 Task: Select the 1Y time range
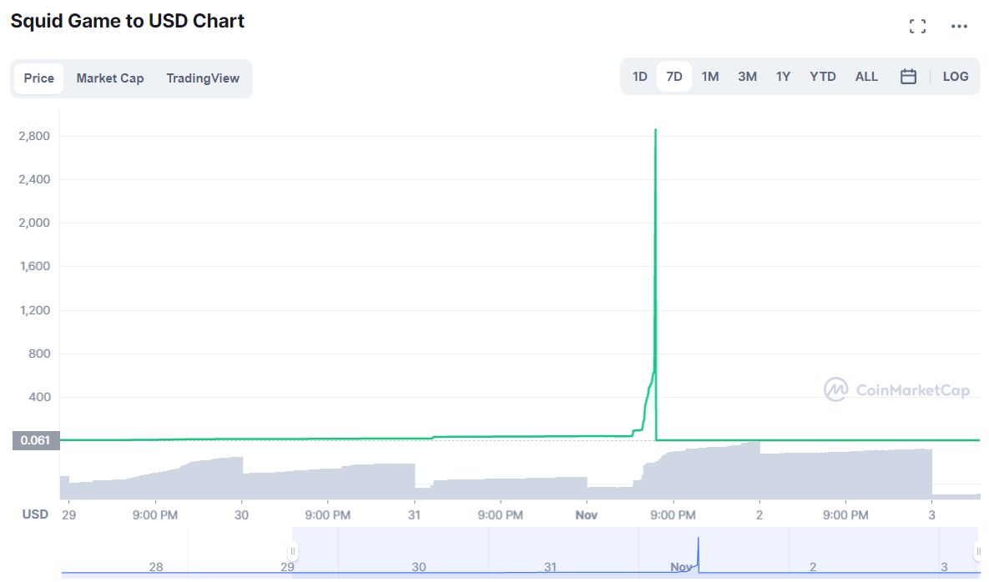point(783,77)
